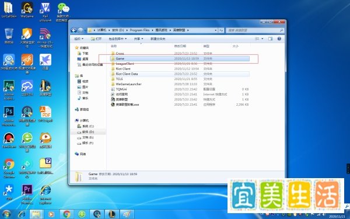
Task: Toggle the preview pane icon in Explorer
Action: pyautogui.click(x=270, y=39)
